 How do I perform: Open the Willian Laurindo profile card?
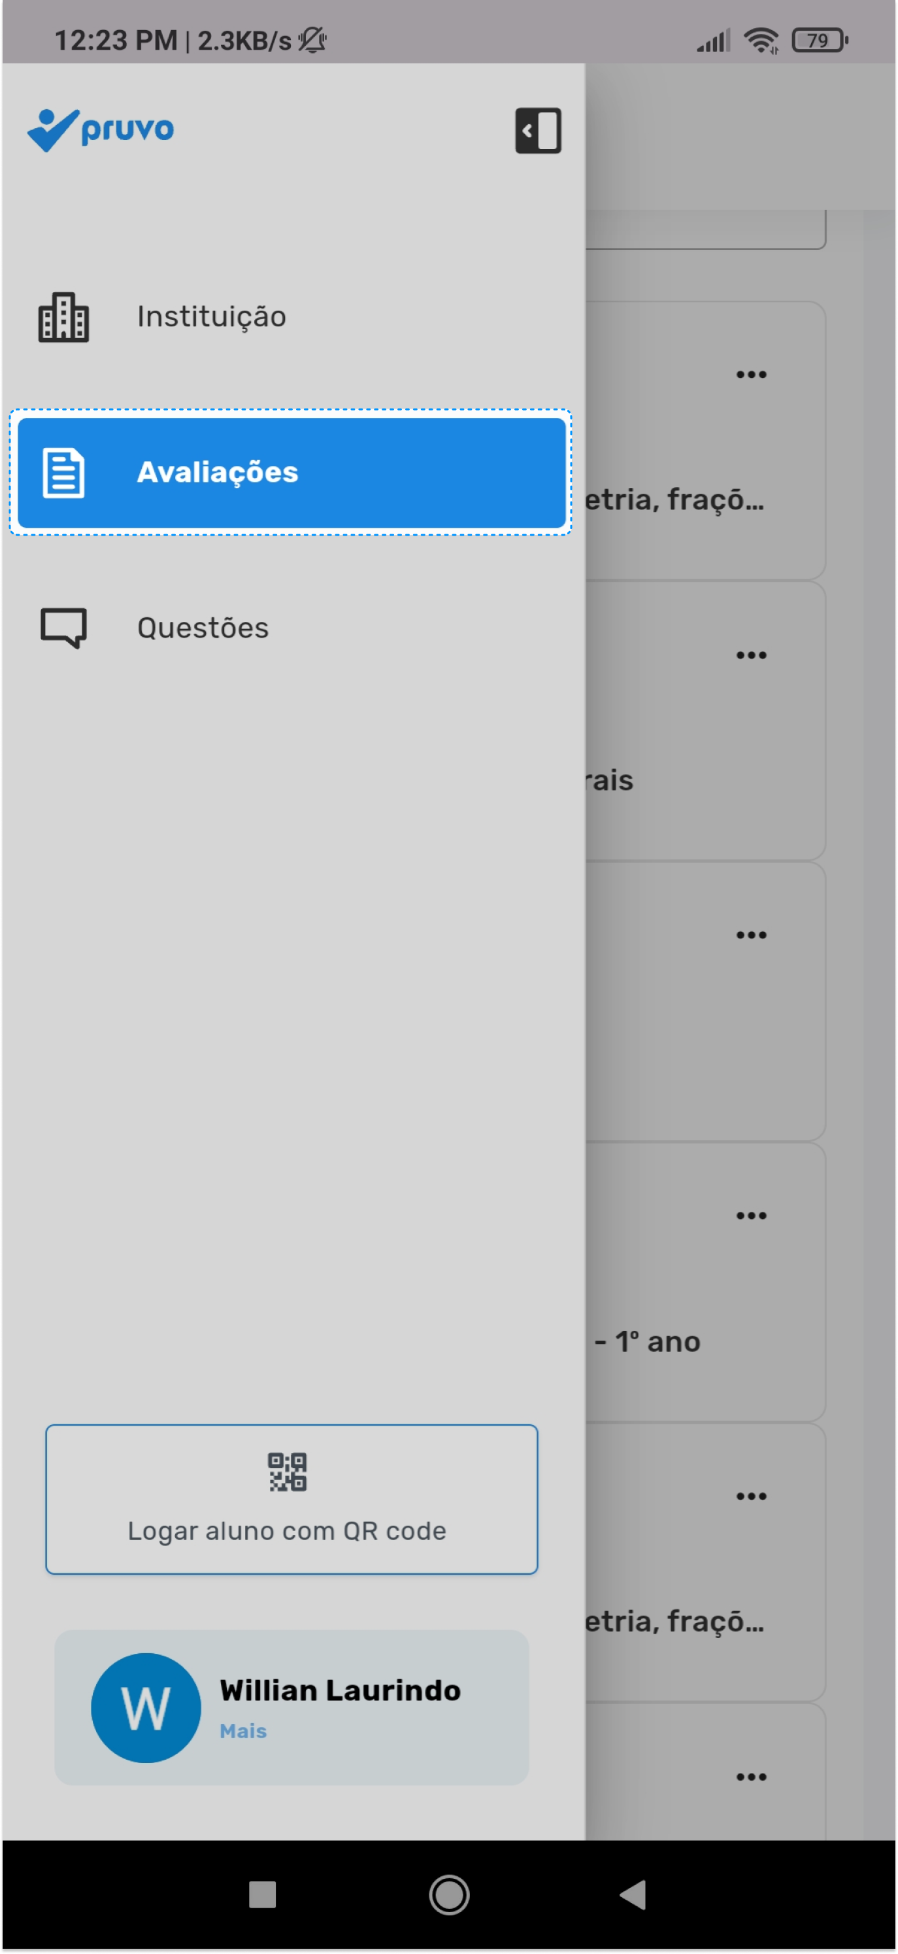[291, 1707]
